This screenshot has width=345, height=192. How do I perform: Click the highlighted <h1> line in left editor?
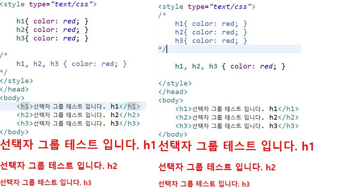(x=73, y=106)
